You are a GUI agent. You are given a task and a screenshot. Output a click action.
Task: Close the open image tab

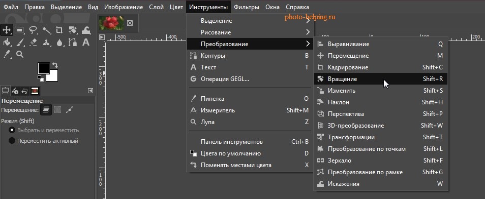click(130, 23)
